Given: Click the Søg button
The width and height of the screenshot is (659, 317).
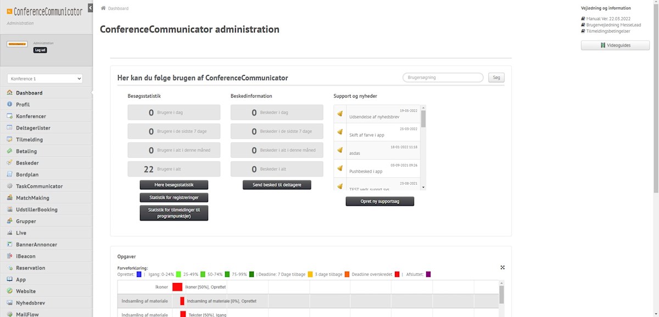Looking at the screenshot, I should tap(496, 78).
